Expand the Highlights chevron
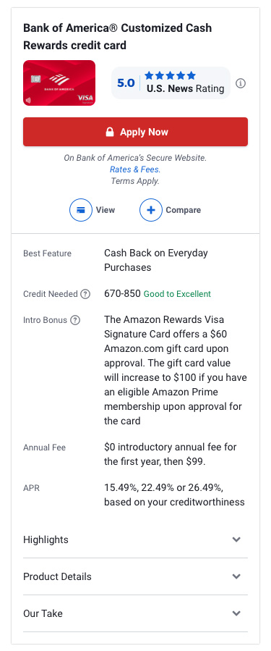 [236, 539]
